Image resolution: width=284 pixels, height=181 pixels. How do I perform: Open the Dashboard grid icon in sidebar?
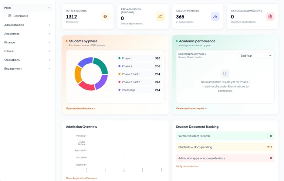(x=10, y=16)
